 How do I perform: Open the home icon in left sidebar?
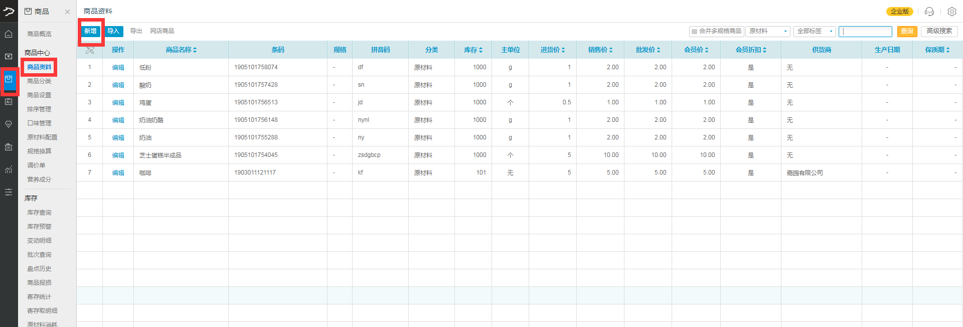click(x=9, y=34)
